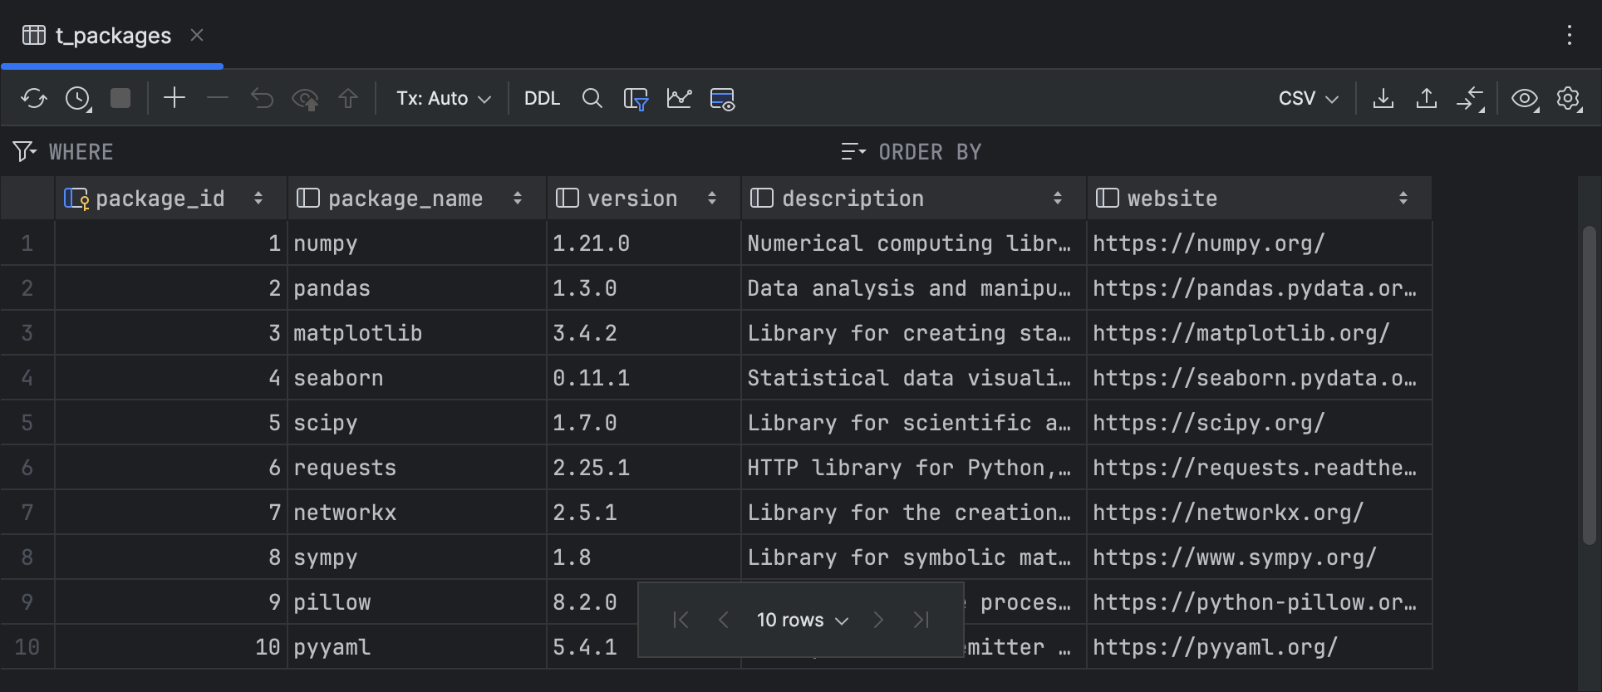Image resolution: width=1602 pixels, height=692 pixels.
Task: Toggle the eye view options icon
Action: [1524, 99]
